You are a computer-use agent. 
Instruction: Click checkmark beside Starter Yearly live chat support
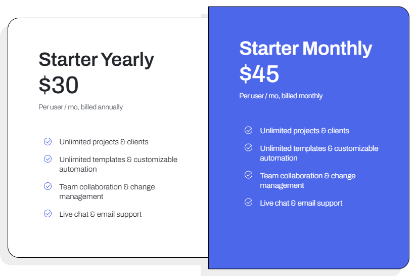[48, 214]
